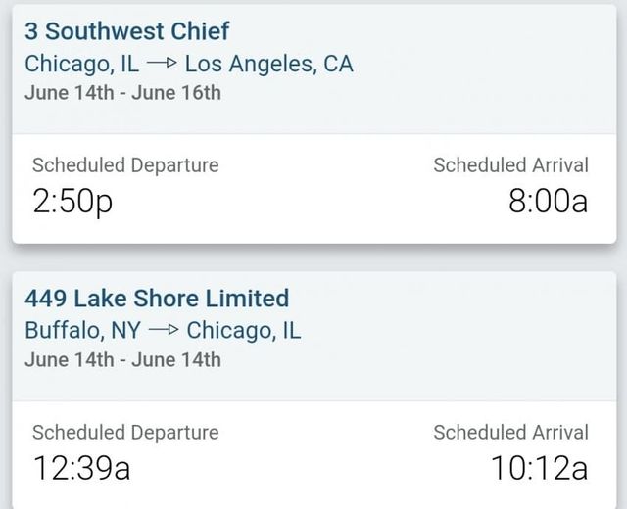Screen dimensions: 627x509
Task: Select the Buffalo, NY origin text
Action: (x=82, y=330)
